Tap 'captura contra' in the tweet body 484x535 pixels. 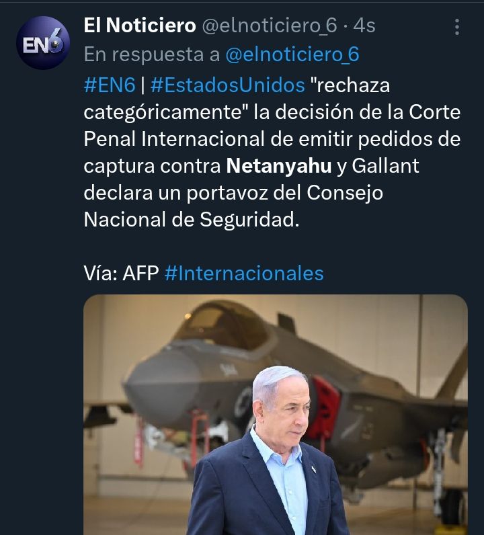[x=152, y=166]
